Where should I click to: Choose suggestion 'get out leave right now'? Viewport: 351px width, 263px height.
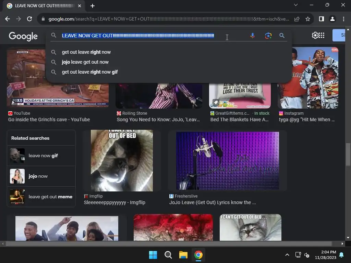click(x=86, y=52)
